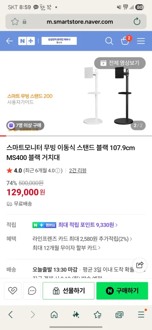Tap the 선물하기 gift button
Image resolution: width=152 pixels, height=330 pixels.
pos(69,291)
